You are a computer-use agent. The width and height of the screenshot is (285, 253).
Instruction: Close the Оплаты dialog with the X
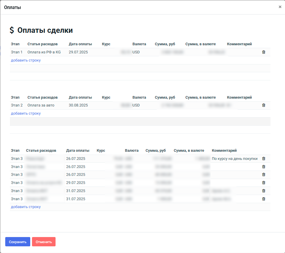point(280,7)
